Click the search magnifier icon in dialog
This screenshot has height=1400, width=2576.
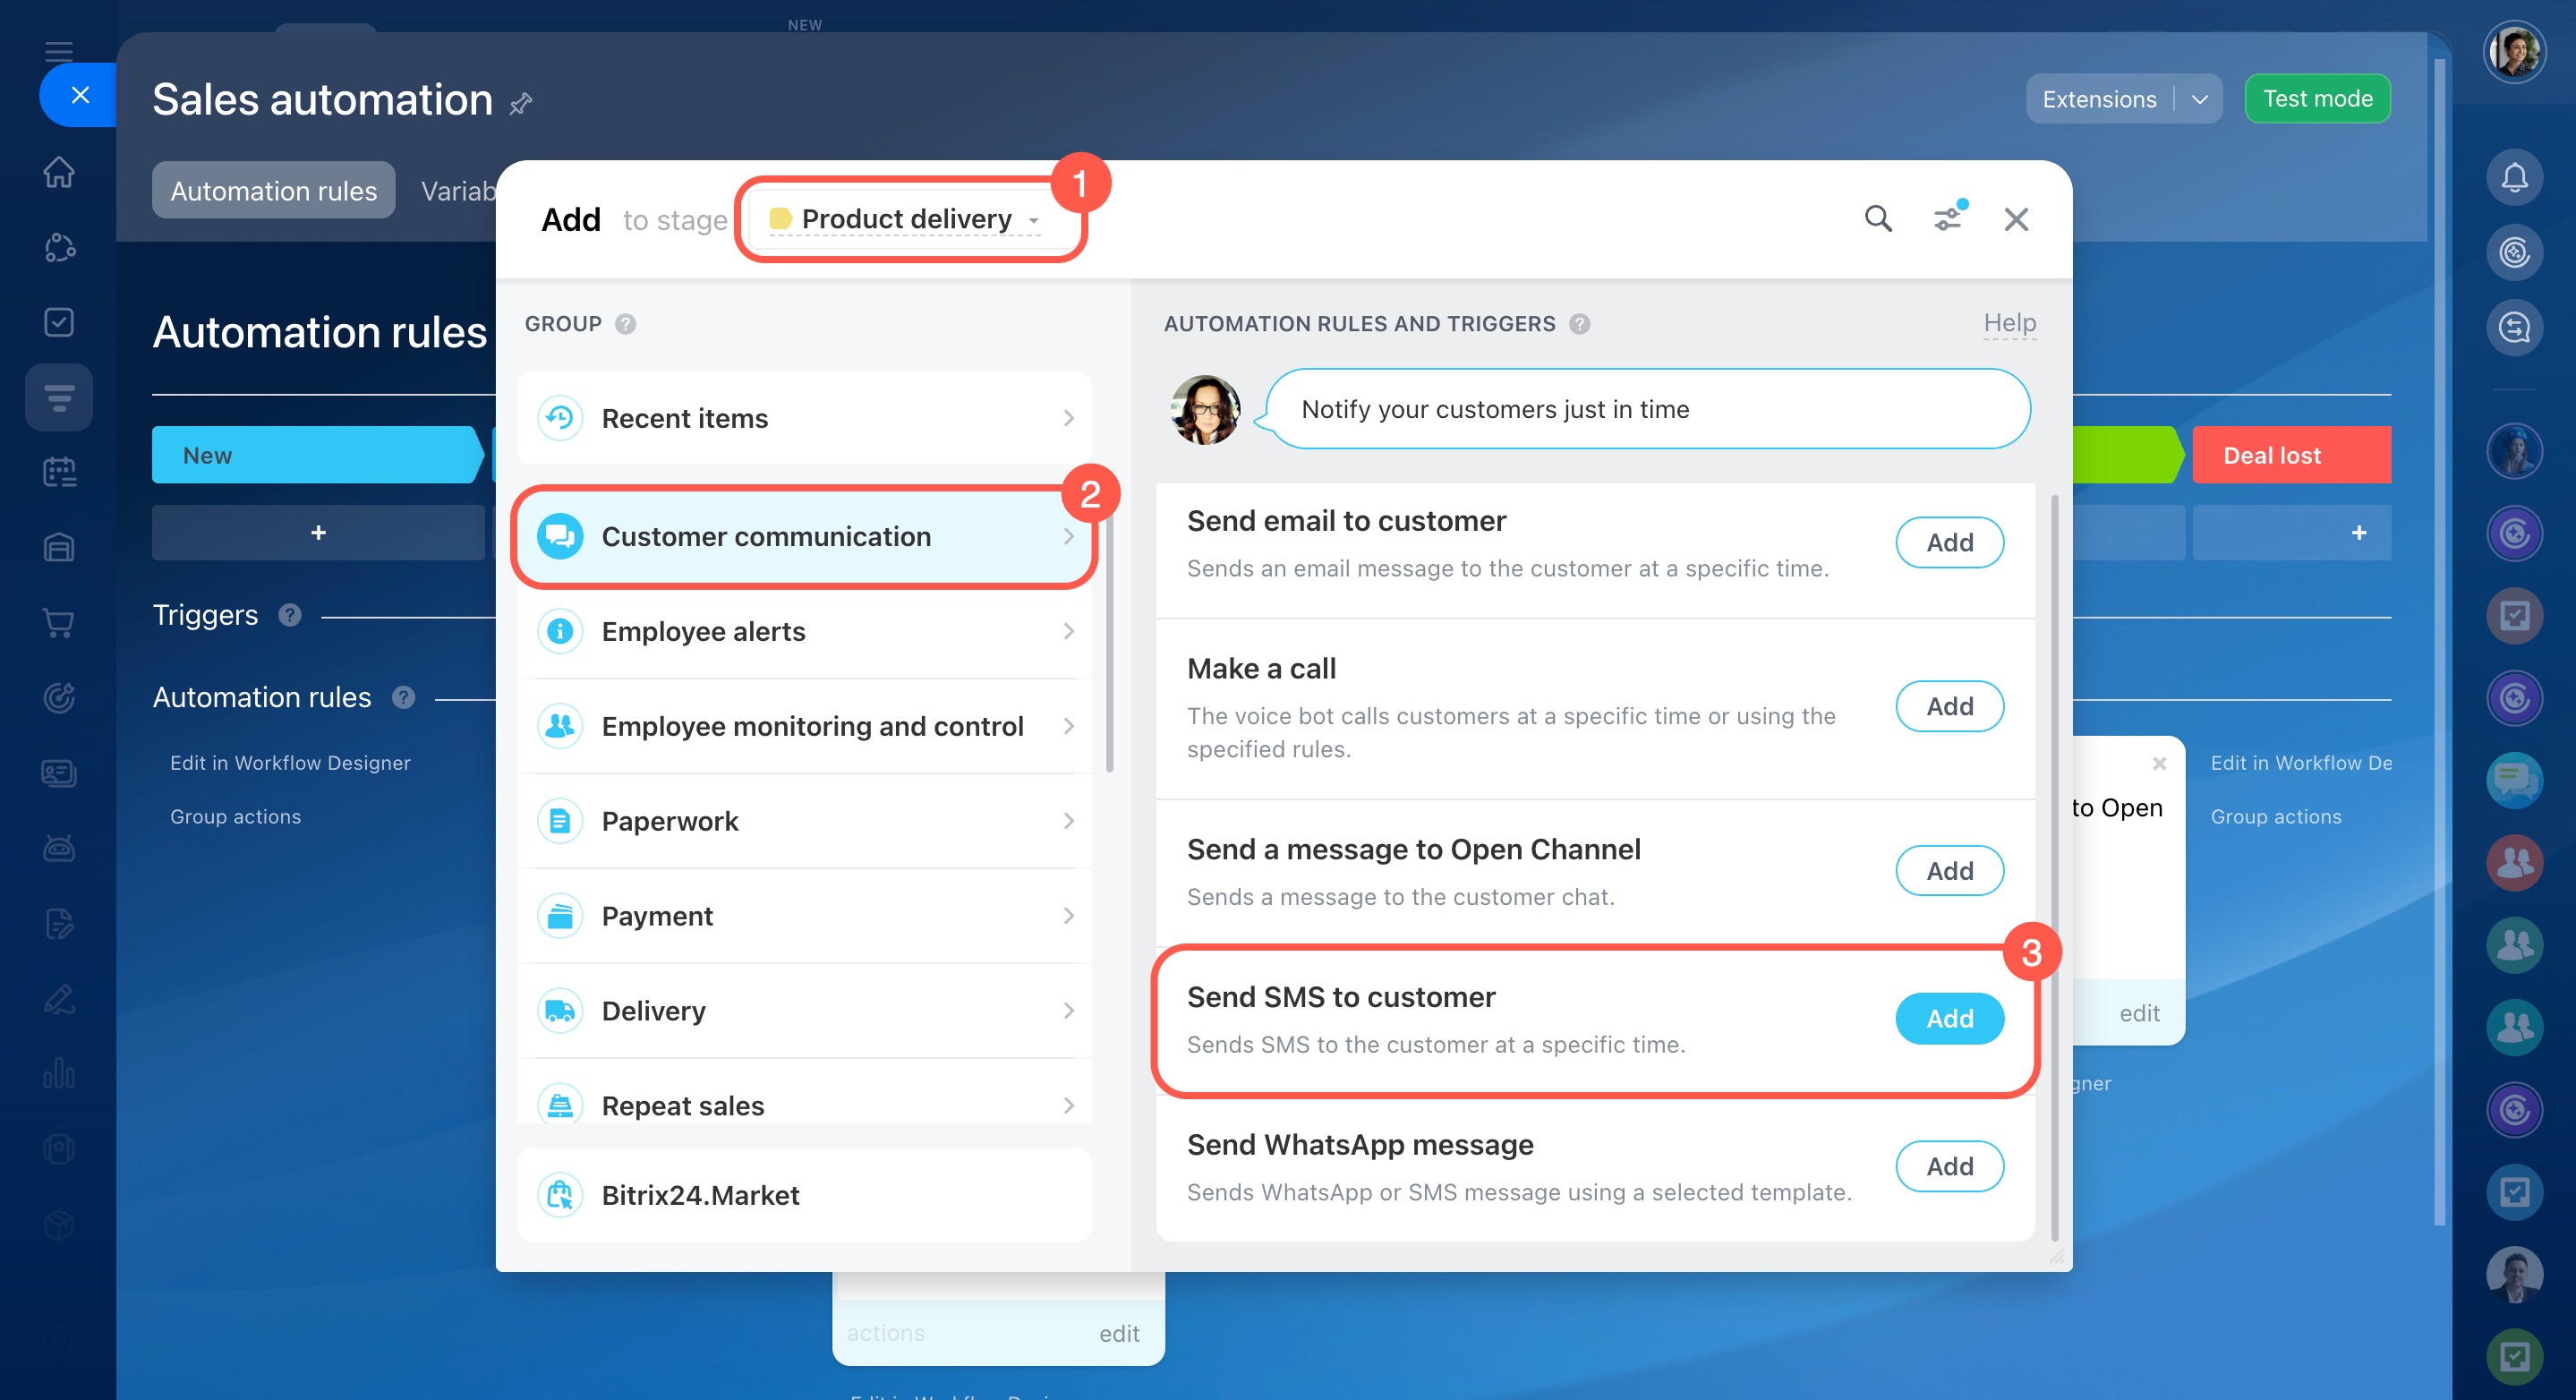(1877, 219)
